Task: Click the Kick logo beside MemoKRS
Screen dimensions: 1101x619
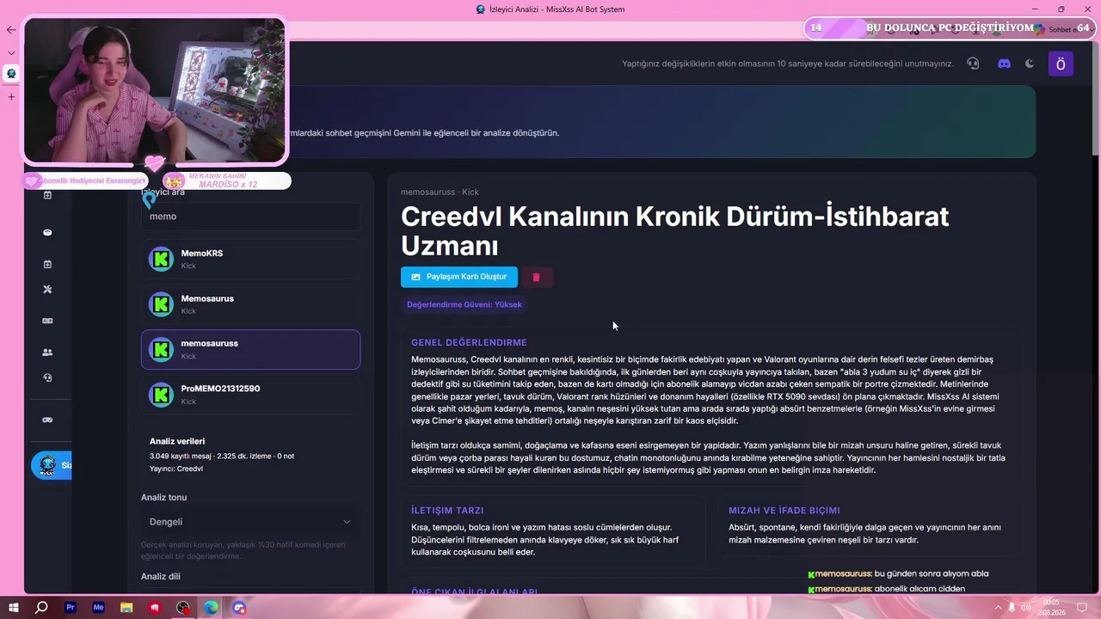Action: tap(161, 259)
